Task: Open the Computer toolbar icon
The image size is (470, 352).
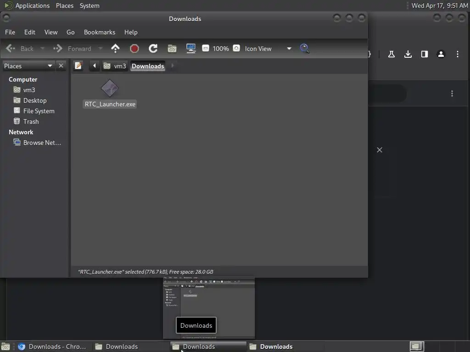Action: pyautogui.click(x=191, y=49)
